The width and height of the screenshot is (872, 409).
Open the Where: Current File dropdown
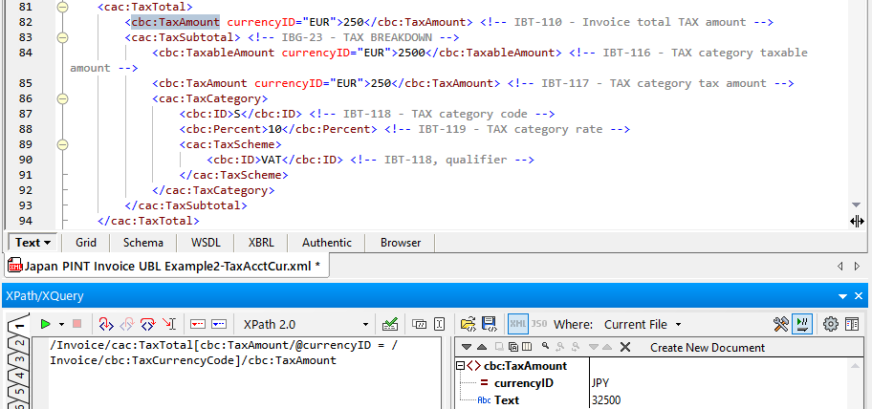pos(643,325)
